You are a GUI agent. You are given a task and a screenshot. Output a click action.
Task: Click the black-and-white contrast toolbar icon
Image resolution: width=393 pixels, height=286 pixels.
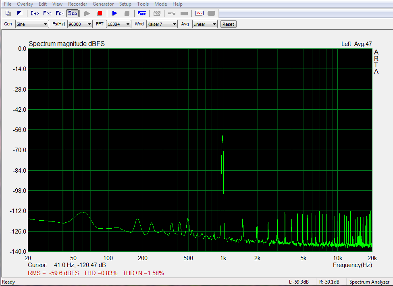(x=19, y=13)
